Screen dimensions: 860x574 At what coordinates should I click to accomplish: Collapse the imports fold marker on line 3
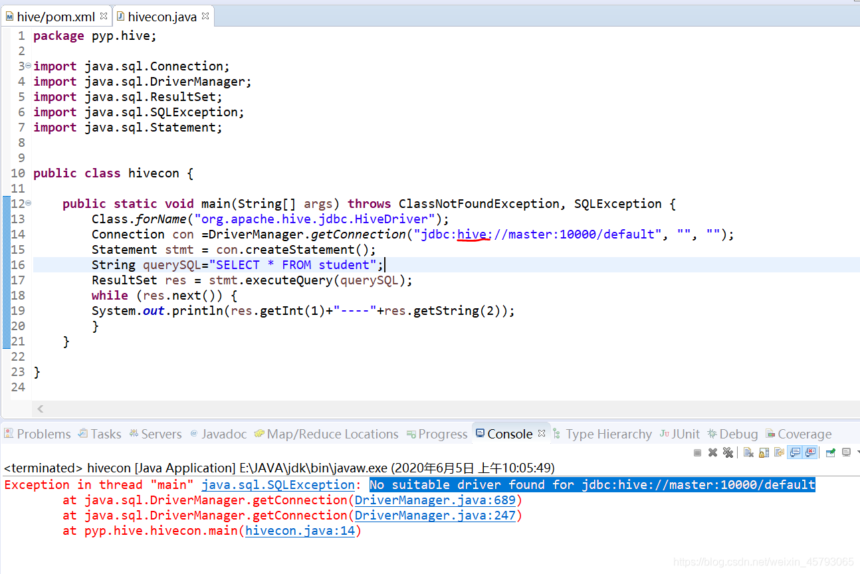click(29, 66)
